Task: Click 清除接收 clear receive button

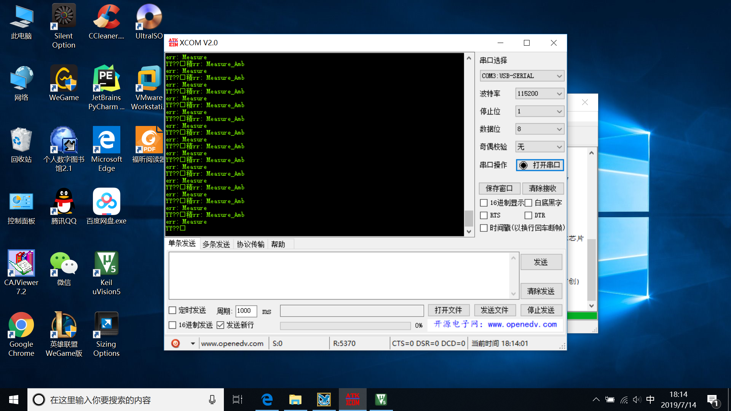Action: (543, 188)
